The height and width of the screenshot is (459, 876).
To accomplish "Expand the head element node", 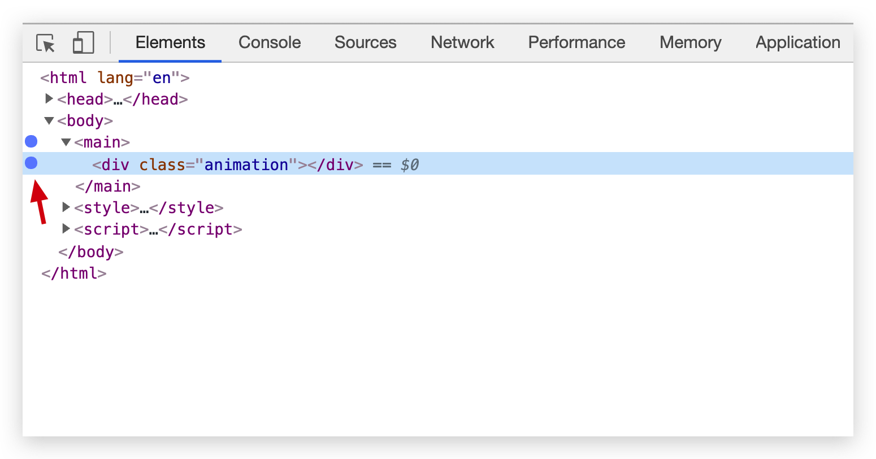I will 49,99.
